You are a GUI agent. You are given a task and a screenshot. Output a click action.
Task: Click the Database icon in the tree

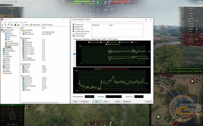[4, 71]
